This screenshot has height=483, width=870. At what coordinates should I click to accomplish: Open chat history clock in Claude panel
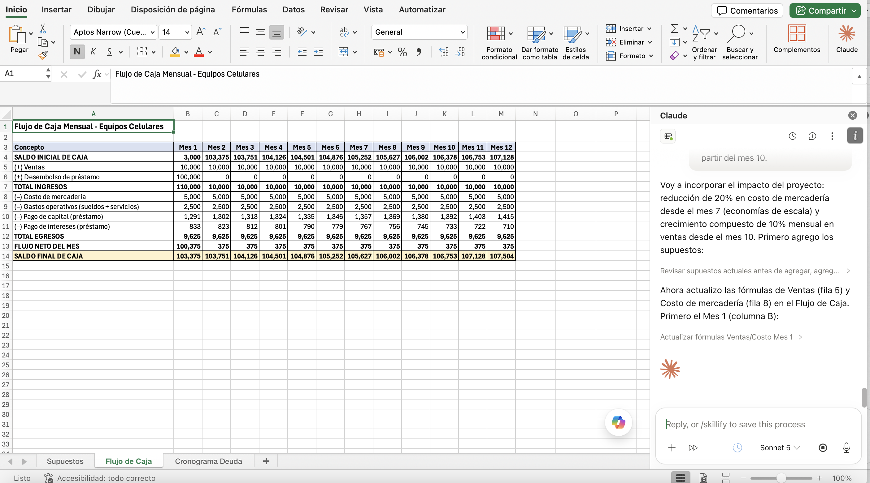coord(792,136)
